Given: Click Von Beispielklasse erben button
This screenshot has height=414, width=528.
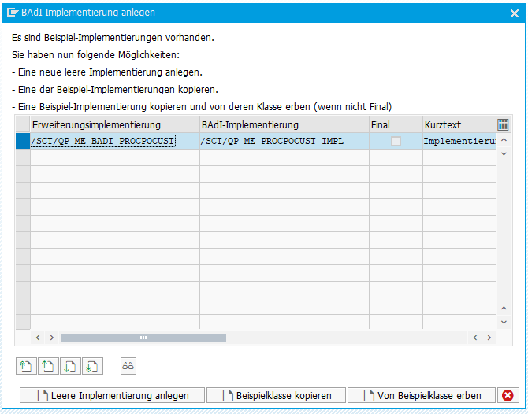Looking at the screenshot, I should (x=422, y=395).
